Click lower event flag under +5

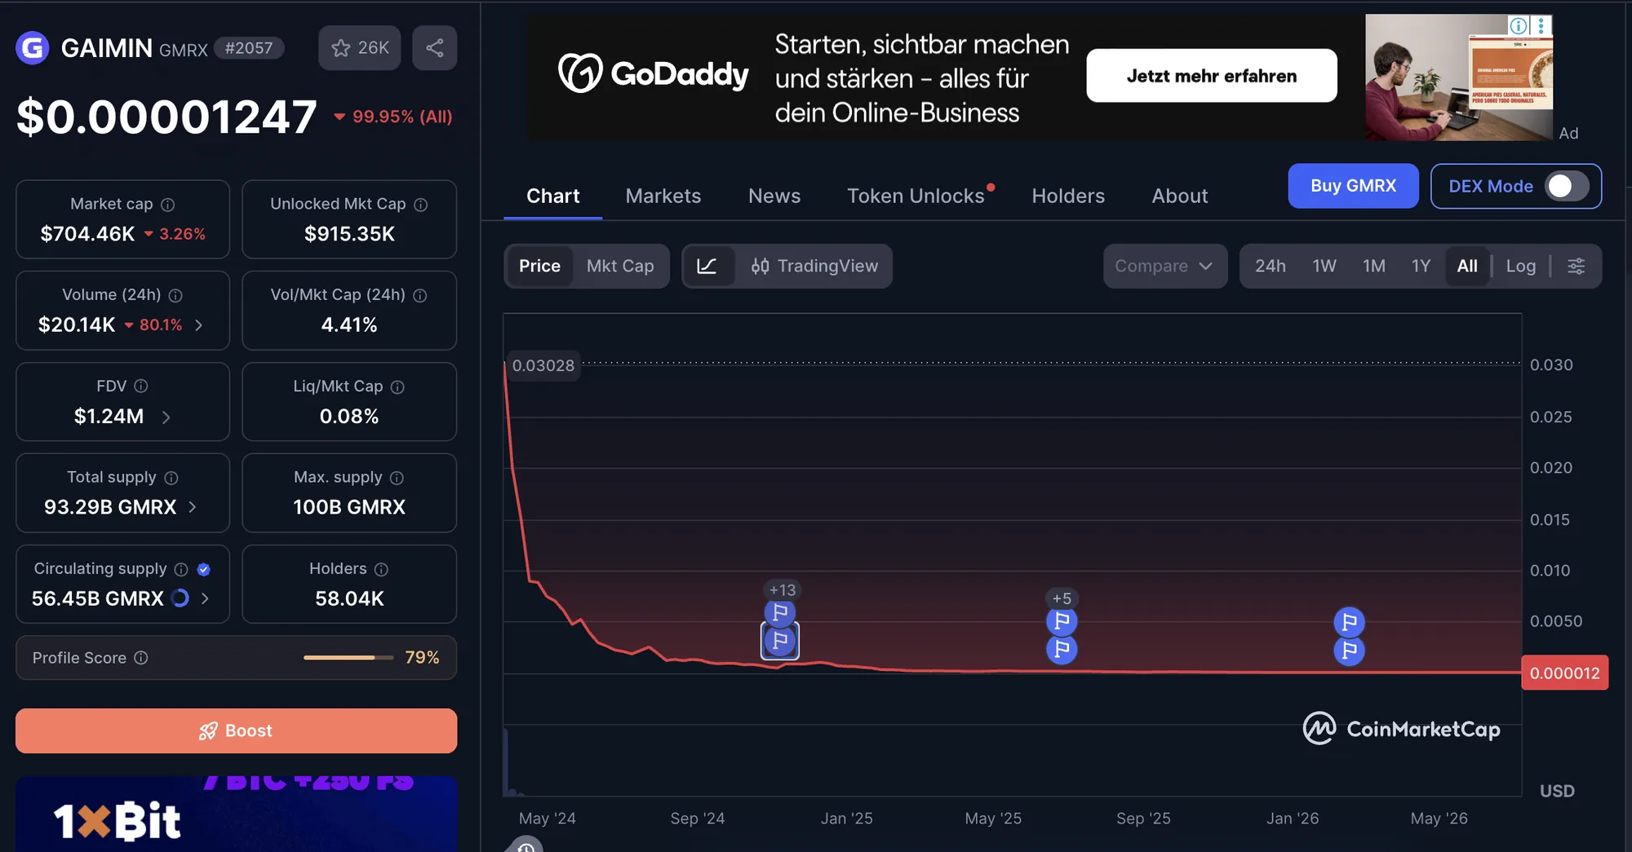click(1062, 649)
